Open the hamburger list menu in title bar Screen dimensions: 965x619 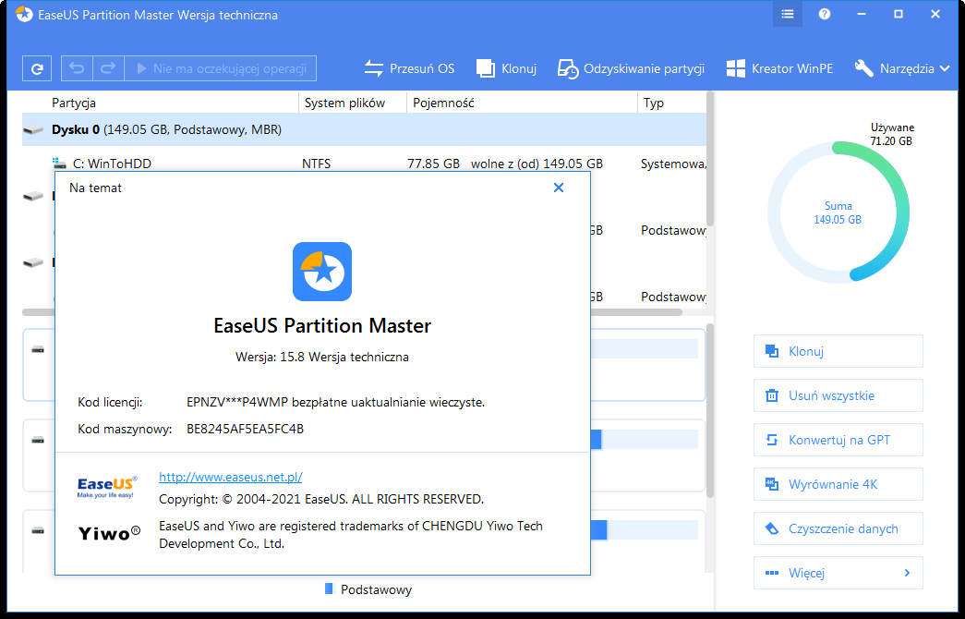[x=788, y=14]
